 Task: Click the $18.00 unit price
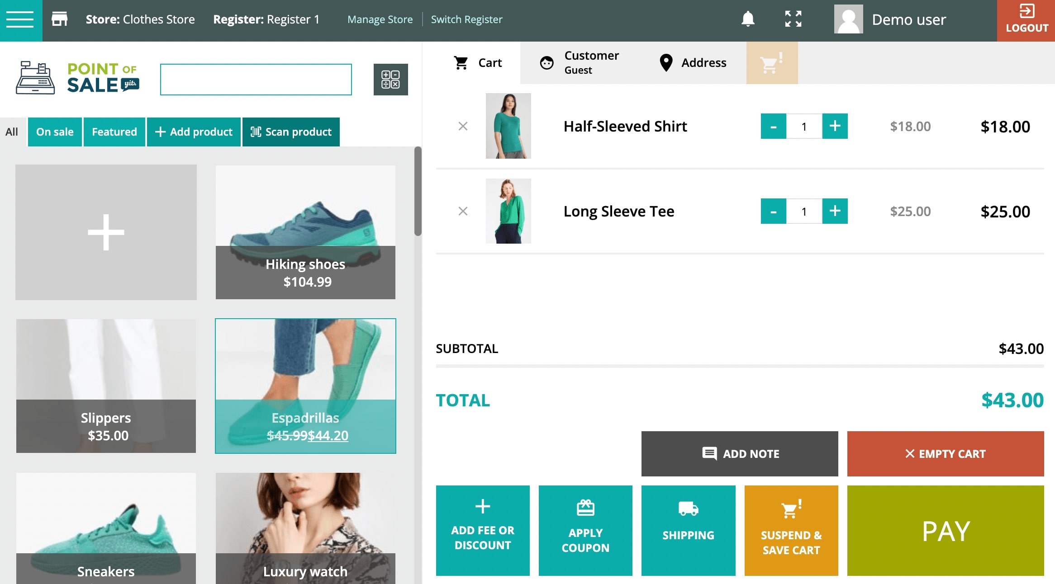click(910, 126)
